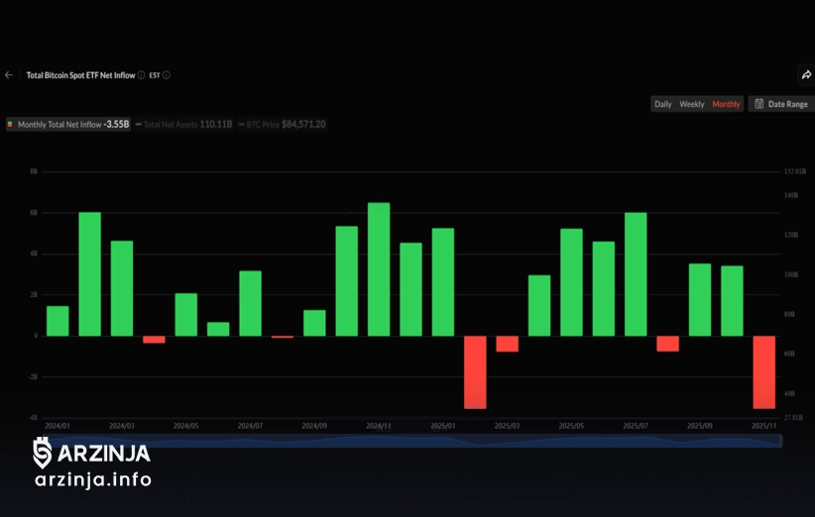Click the Arzinja logo icon

click(42, 453)
